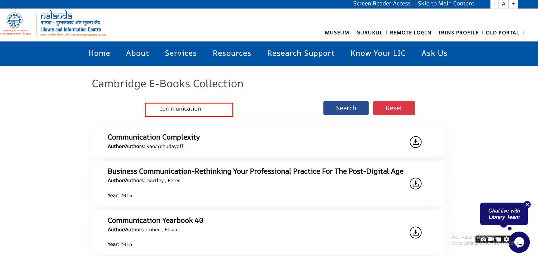Open the gear settings icon in capture toolbar

(x=506, y=239)
